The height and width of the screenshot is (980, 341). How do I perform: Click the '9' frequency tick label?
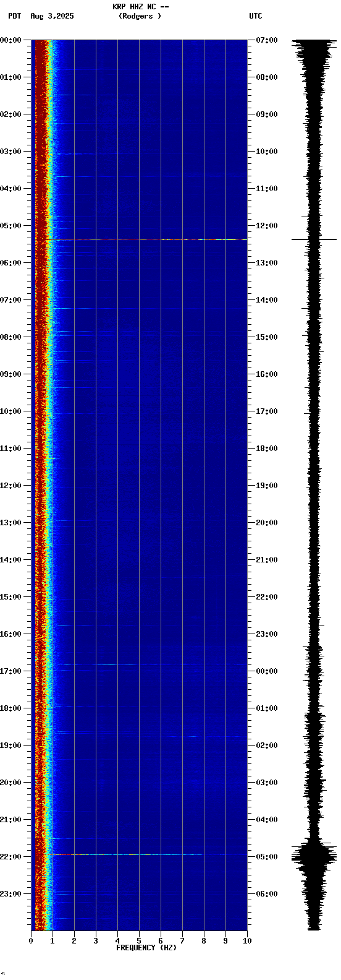[225, 941]
